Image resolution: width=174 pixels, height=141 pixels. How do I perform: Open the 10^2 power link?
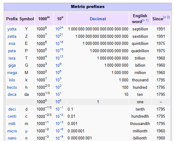point(58,87)
